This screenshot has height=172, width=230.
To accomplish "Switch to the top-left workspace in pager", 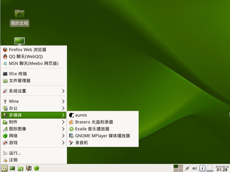I will click(x=176, y=166).
